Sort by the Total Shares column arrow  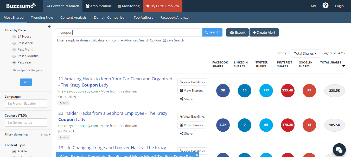pos(343,66)
